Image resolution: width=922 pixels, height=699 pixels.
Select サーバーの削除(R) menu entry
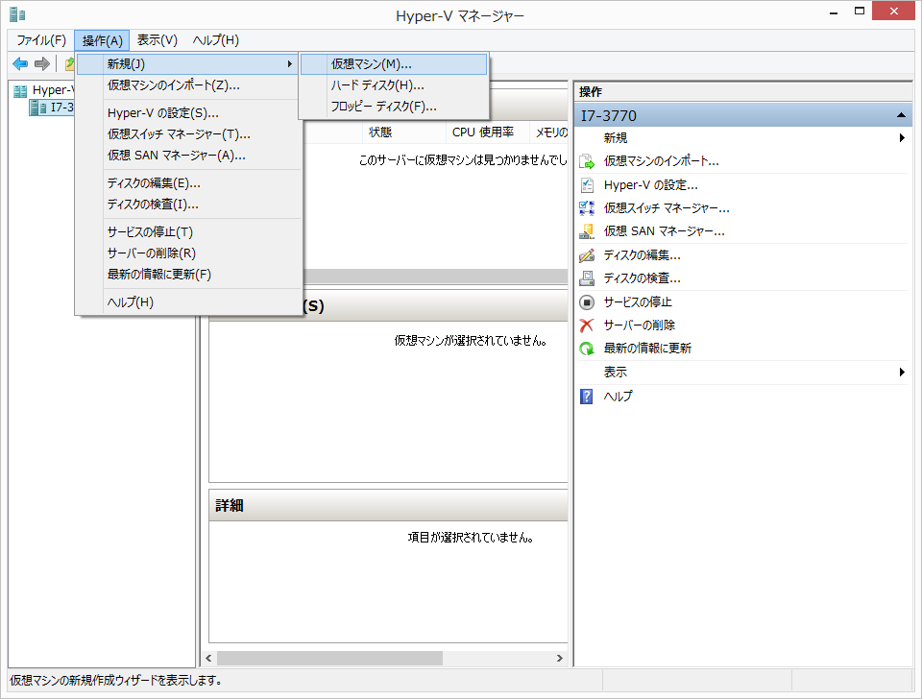point(187,253)
